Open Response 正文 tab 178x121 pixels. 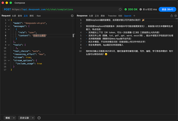coord(97,16)
